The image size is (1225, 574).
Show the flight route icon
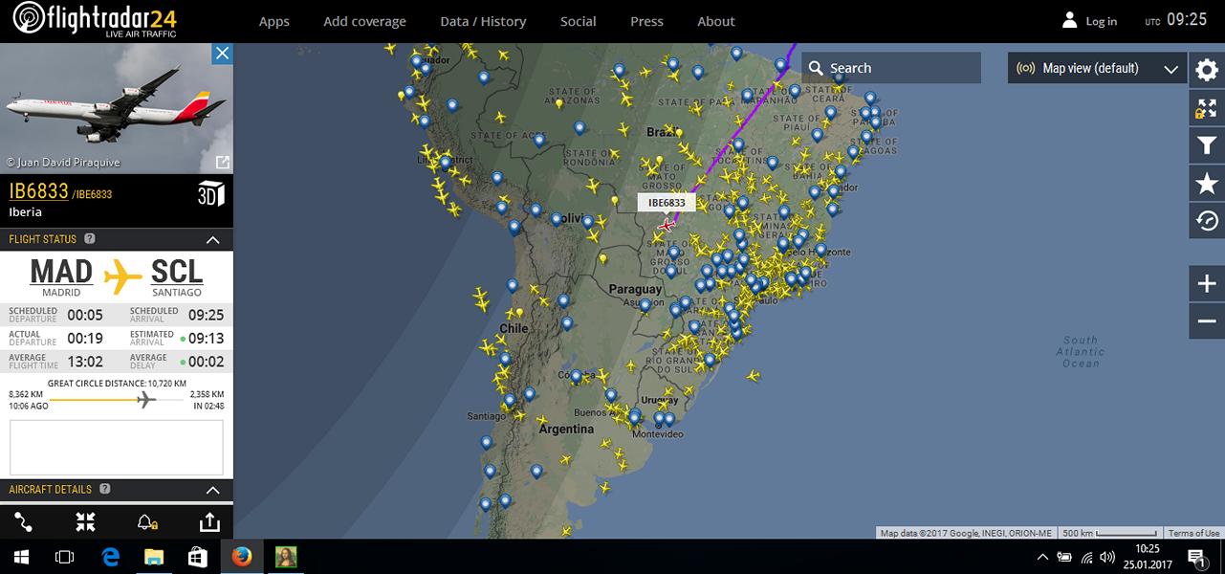[24, 522]
